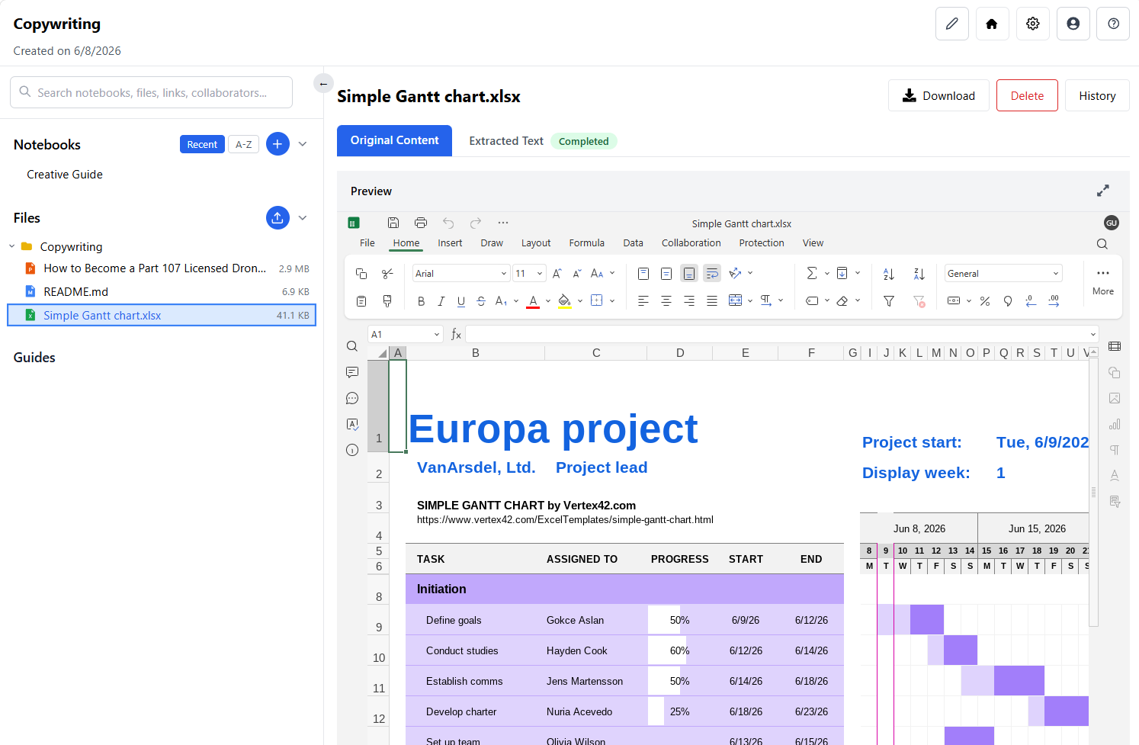Copy selection with the copy icon
The height and width of the screenshot is (745, 1139).
(361, 273)
